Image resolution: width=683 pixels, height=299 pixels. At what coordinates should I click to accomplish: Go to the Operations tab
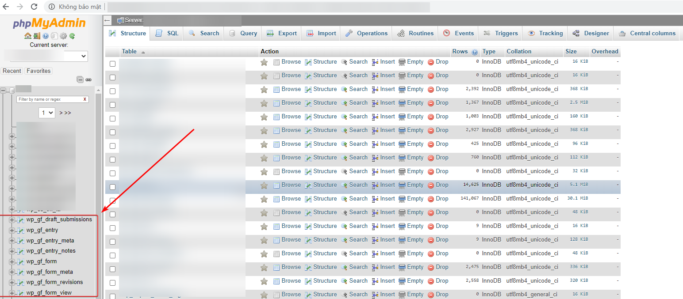tap(366, 34)
